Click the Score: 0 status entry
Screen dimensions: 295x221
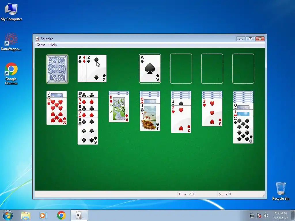(225, 194)
